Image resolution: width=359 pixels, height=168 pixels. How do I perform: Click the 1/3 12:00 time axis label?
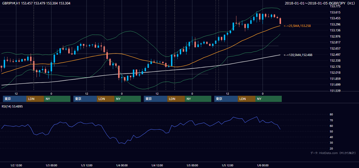click(x=87, y=165)
